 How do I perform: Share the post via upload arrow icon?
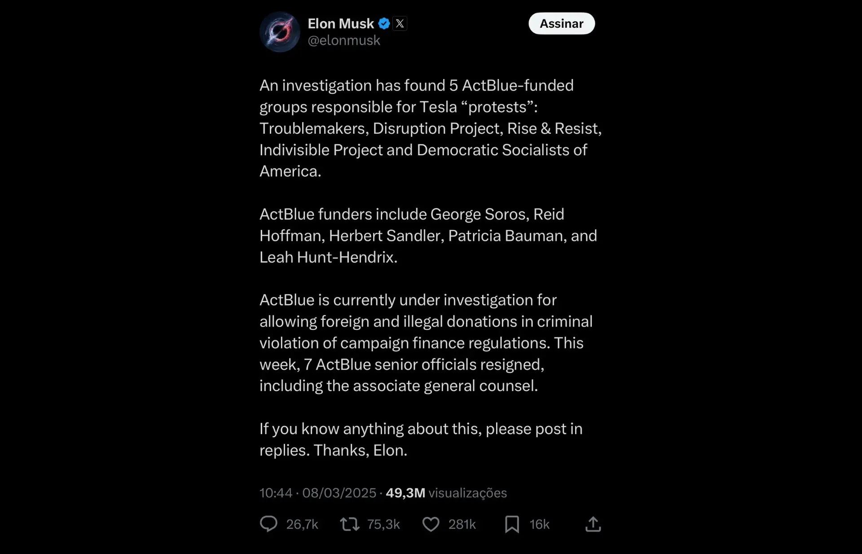[593, 524]
